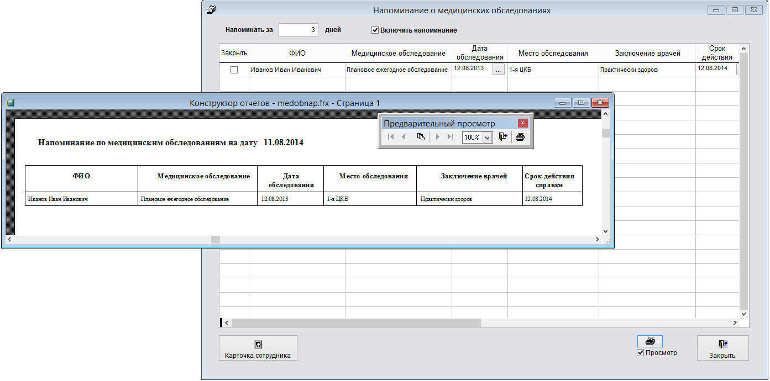Click the Заключение врачей column header

point(647,54)
